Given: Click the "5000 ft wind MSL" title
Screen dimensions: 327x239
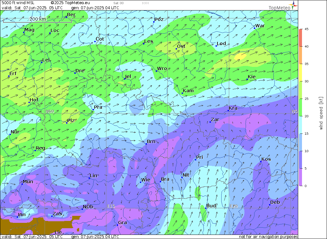Looking at the screenshot, I should 18,3.
